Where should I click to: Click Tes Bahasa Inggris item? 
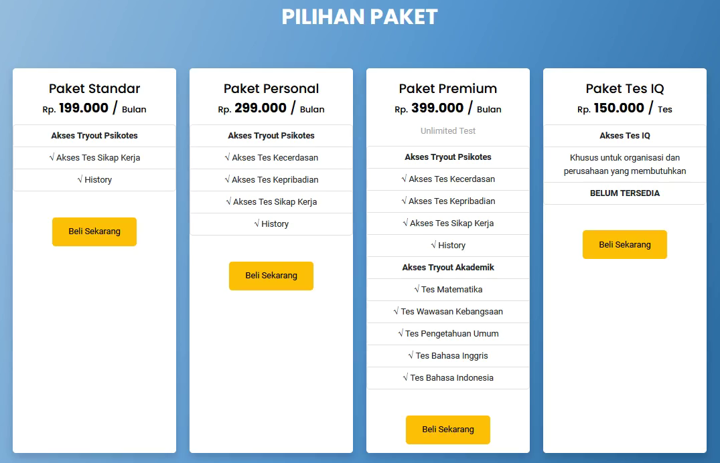coord(448,356)
